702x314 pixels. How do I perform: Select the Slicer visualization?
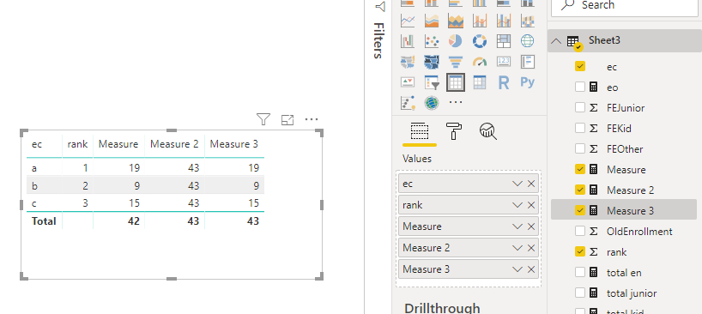pyautogui.click(x=432, y=82)
